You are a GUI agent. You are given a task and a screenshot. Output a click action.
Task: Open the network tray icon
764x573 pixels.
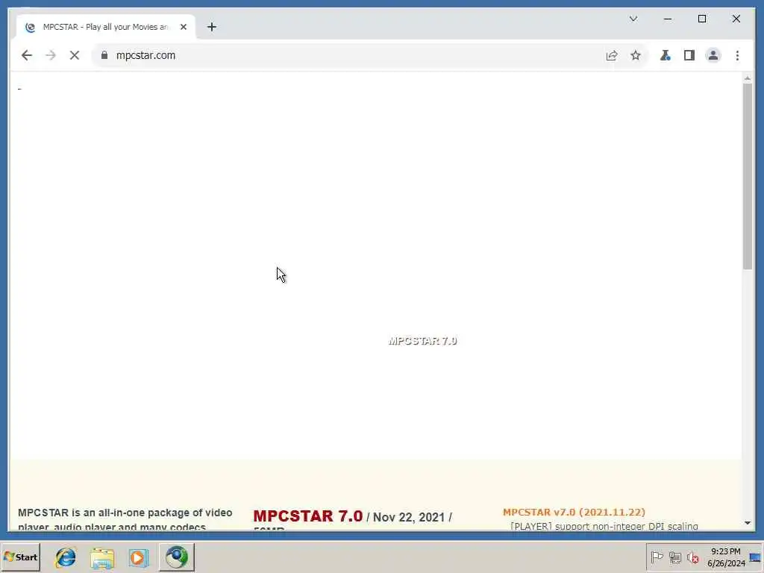pyautogui.click(x=674, y=557)
